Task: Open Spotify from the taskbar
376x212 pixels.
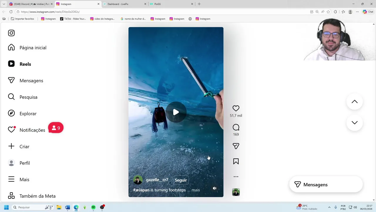Action: pyautogui.click(x=93, y=207)
